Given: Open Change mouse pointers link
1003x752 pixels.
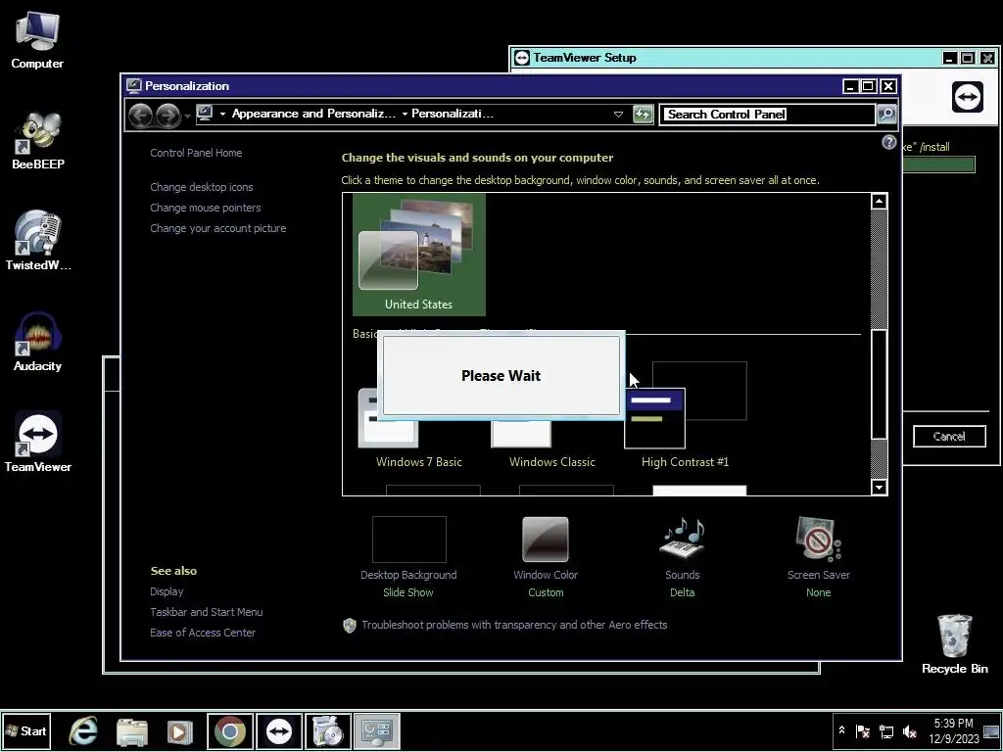Looking at the screenshot, I should (206, 208).
